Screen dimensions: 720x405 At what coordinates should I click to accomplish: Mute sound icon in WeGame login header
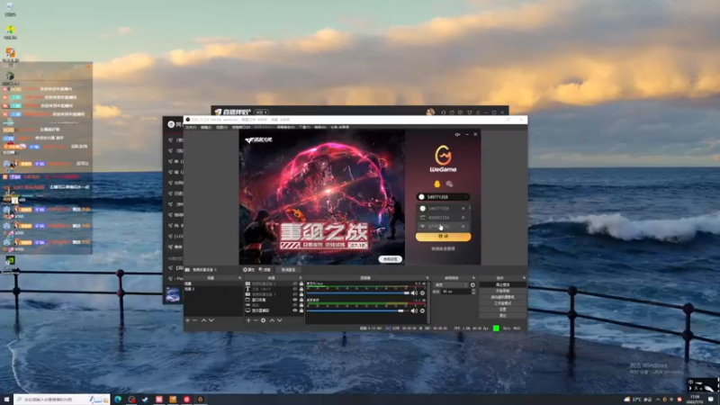tap(457, 134)
